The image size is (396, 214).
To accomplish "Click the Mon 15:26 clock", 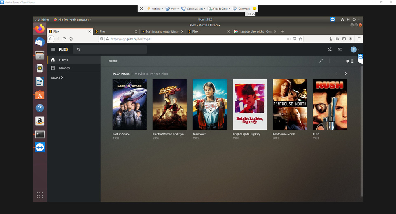I will pyautogui.click(x=205, y=19).
